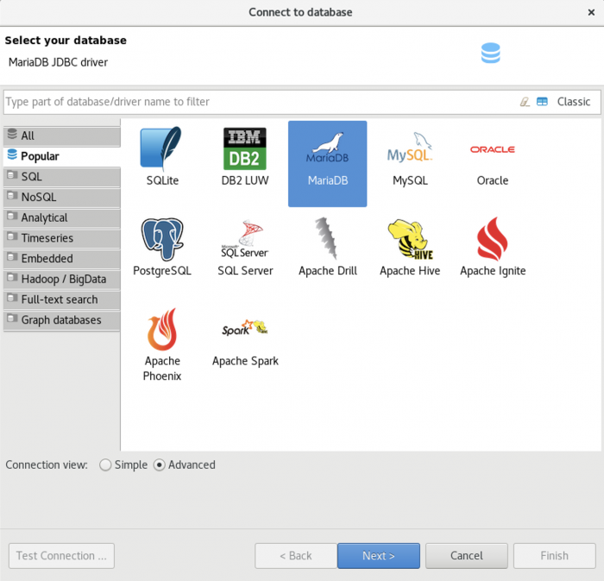Select the PostgreSQL elephant icon
Image resolution: width=604 pixels, height=581 pixels.
[162, 239]
